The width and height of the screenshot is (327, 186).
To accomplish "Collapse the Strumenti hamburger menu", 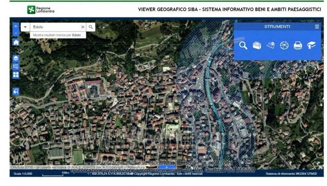I will [x=317, y=27].
